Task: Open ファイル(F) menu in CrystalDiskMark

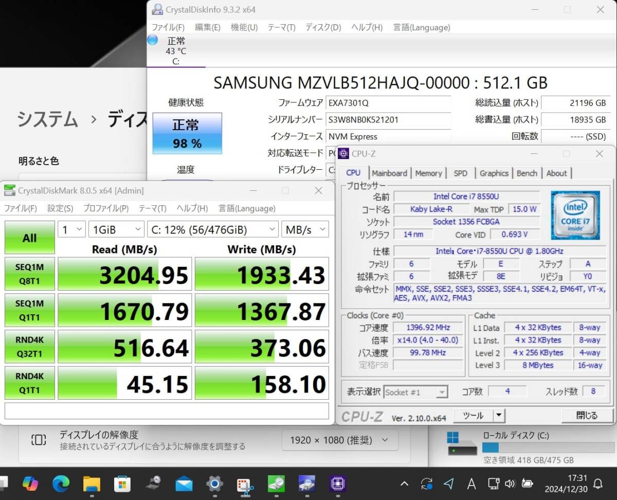Action: click(x=21, y=208)
